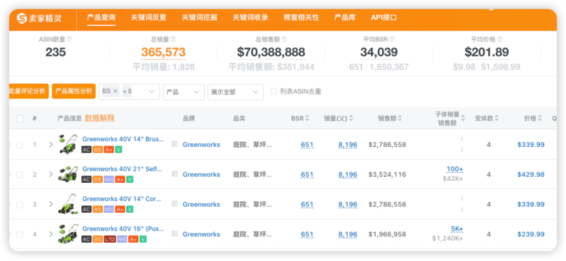
Task: Open thumbnail of Greenworks 40V 21" Self mower
Action: (68, 174)
